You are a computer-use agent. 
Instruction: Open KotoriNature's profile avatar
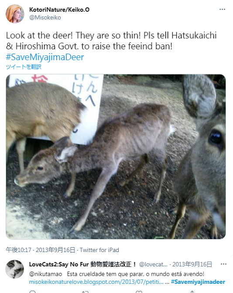pyautogui.click(x=15, y=14)
